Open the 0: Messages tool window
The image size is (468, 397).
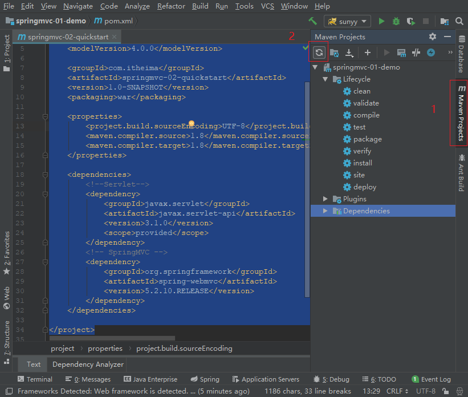pyautogui.click(x=88, y=379)
